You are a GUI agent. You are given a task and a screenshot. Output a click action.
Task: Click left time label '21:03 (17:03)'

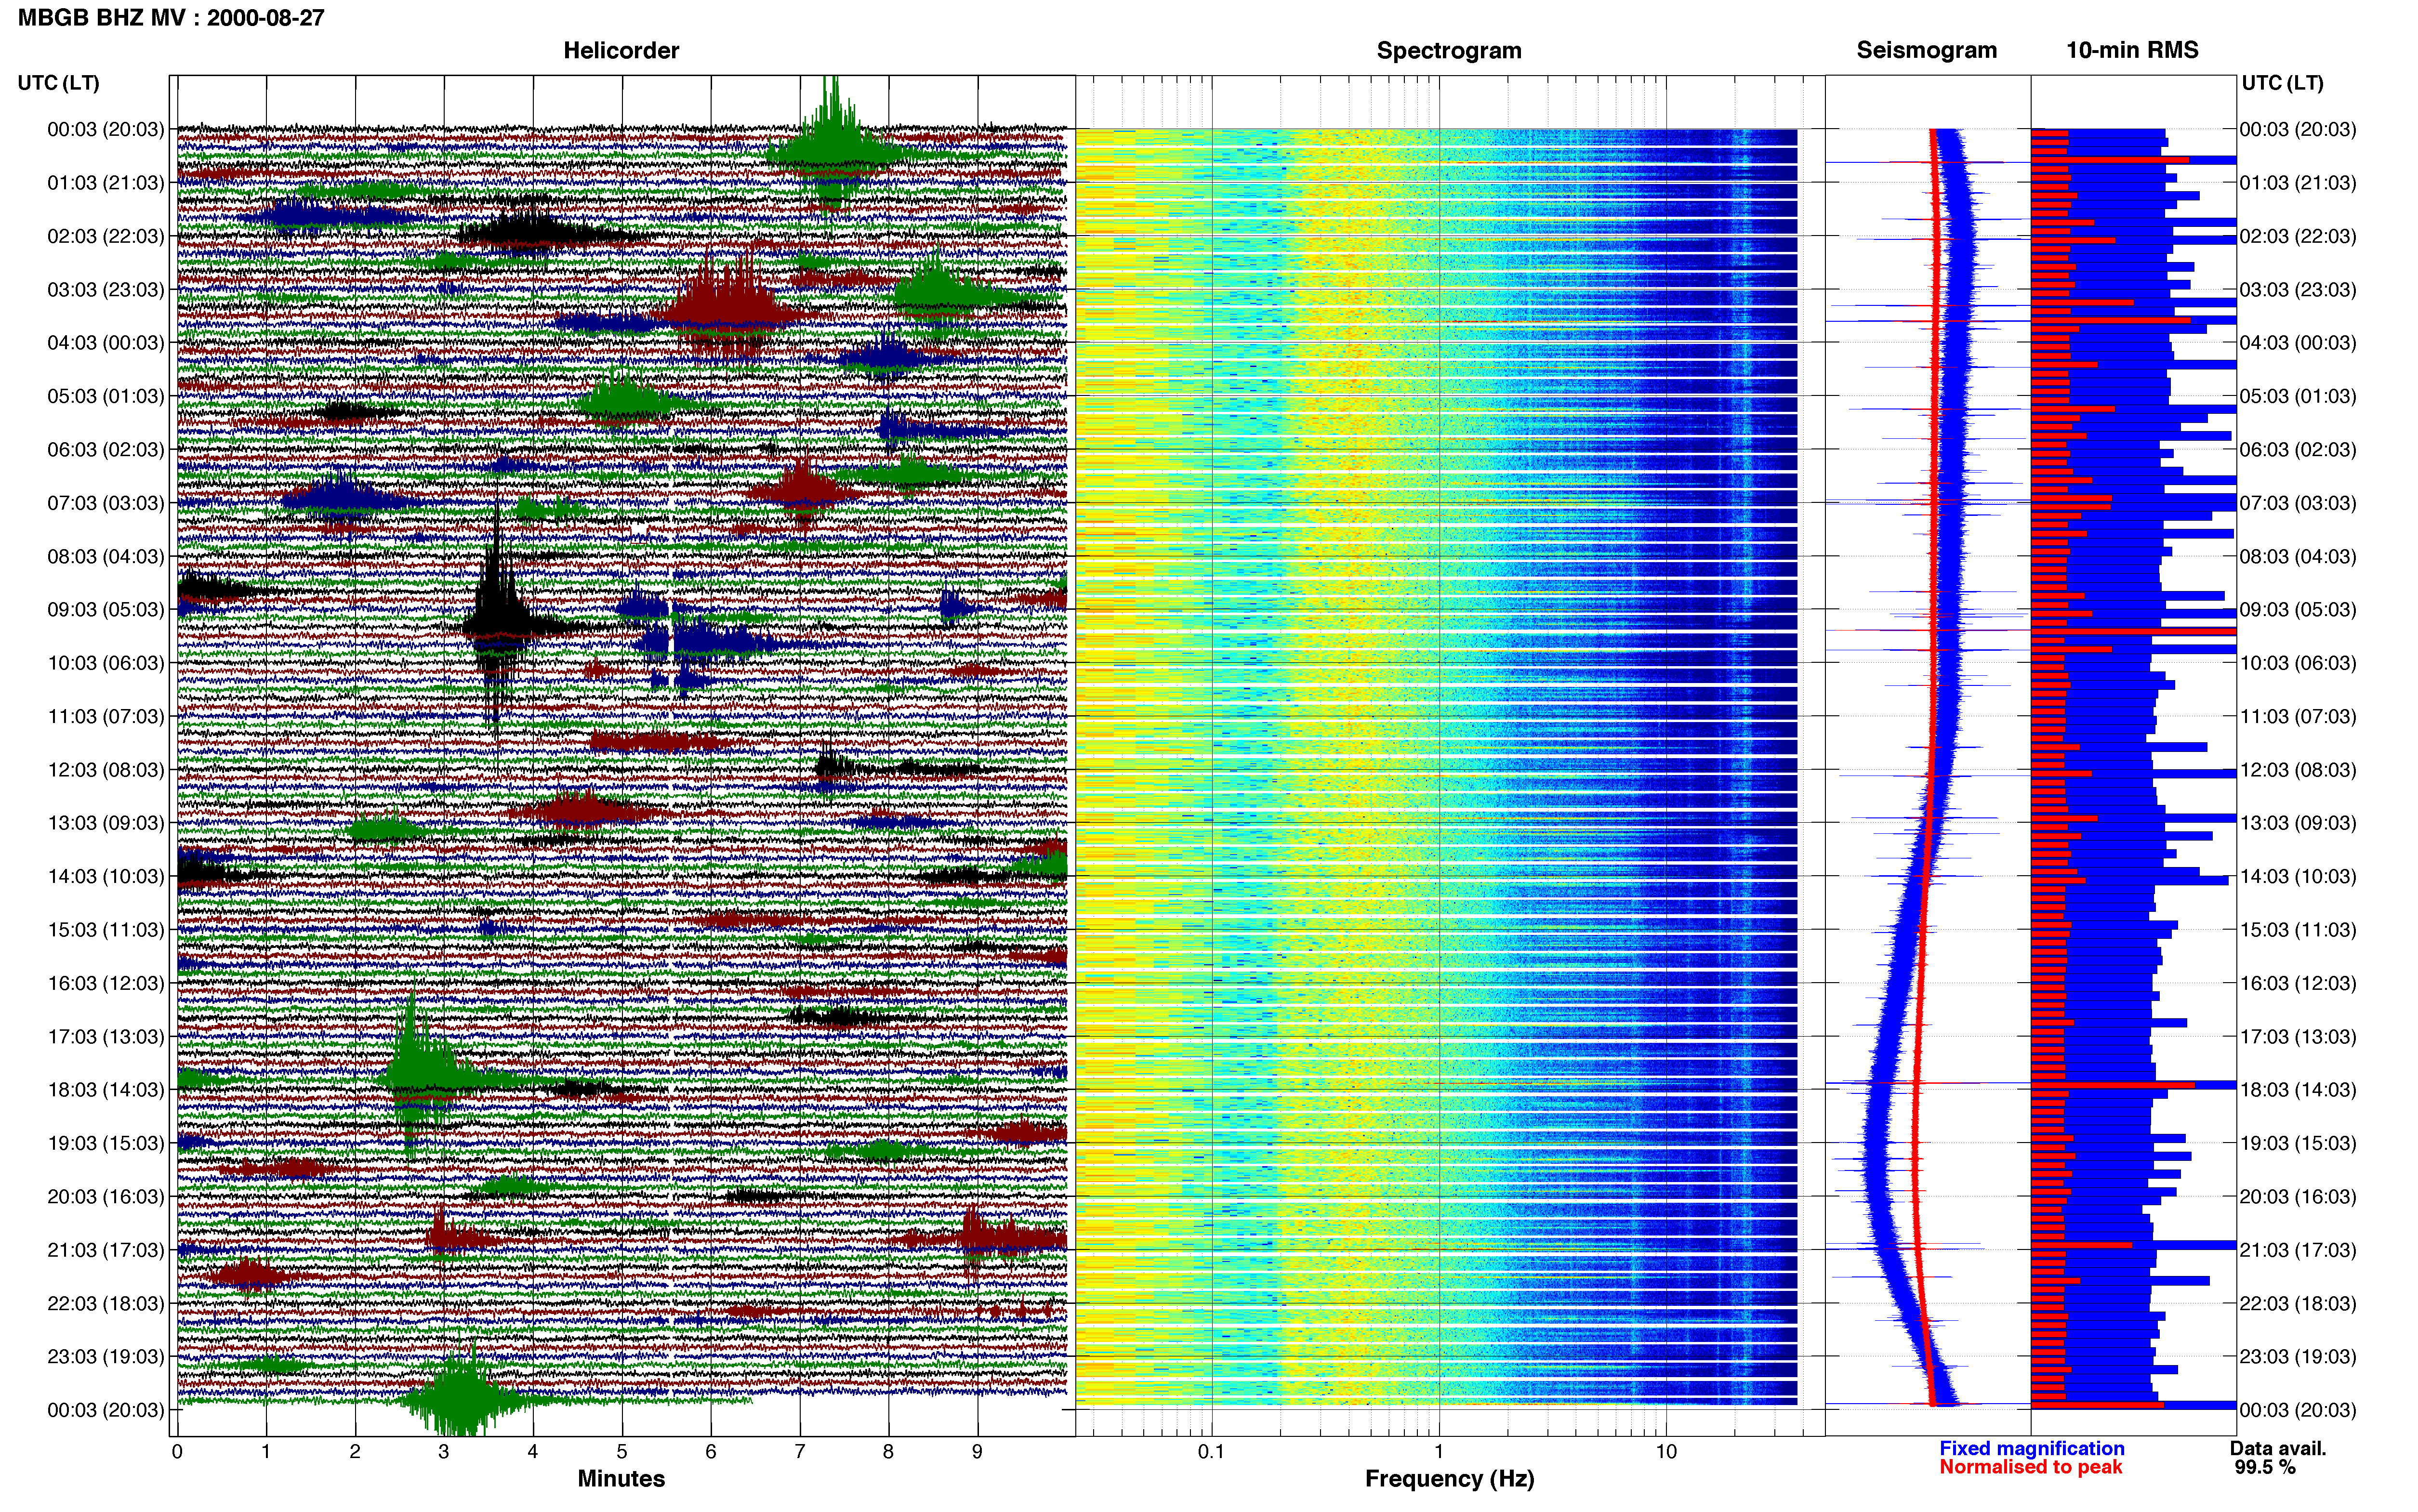point(105,1250)
